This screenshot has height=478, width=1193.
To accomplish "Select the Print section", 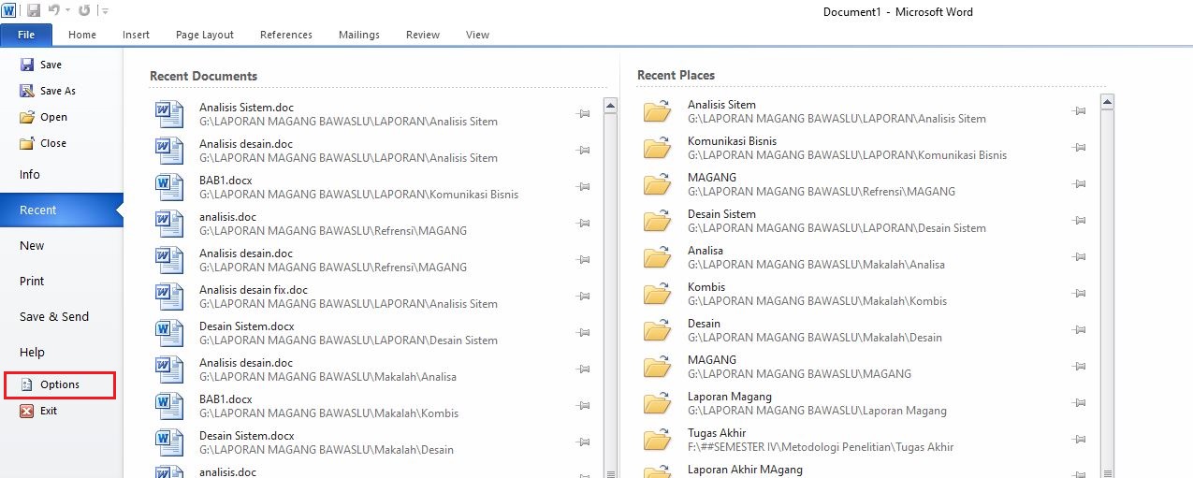I will (61, 282).
